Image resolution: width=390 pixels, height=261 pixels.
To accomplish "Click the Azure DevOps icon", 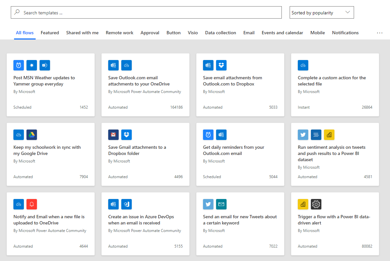I will click(x=127, y=204).
